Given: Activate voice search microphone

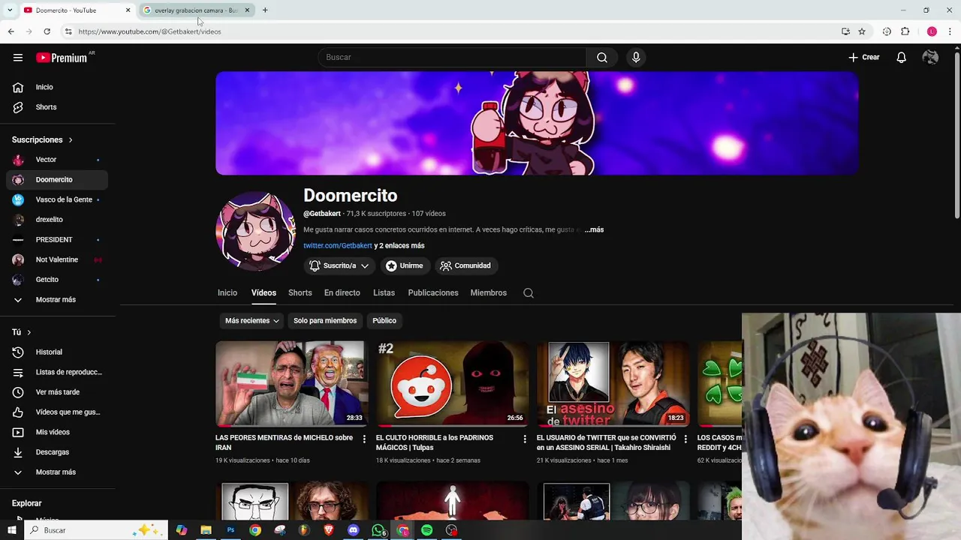Looking at the screenshot, I should click(636, 58).
